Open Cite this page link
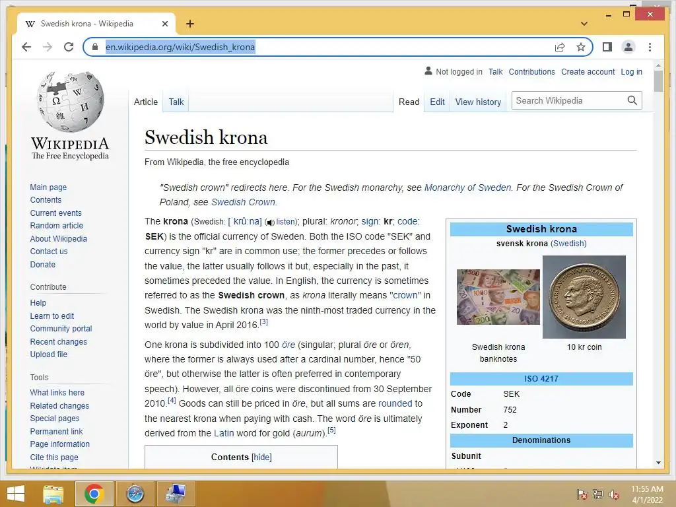Viewport: 676px width, 507px height. tap(54, 457)
